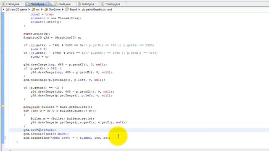Expand breadcrumb arrow after src
The image size is (269, 151).
pyautogui.click(x=42, y=10)
